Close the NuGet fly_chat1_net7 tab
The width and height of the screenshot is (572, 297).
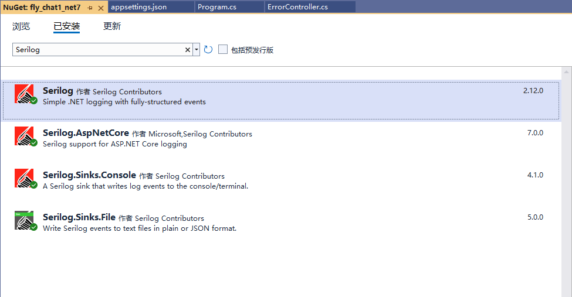101,8
